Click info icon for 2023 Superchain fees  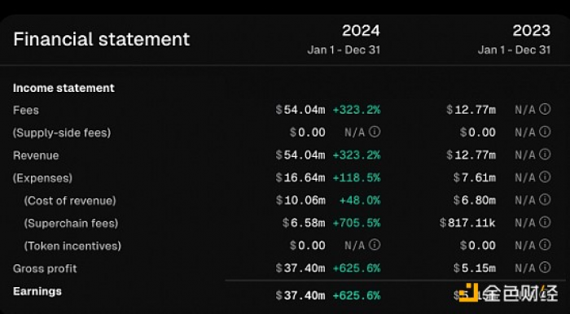coord(545,222)
